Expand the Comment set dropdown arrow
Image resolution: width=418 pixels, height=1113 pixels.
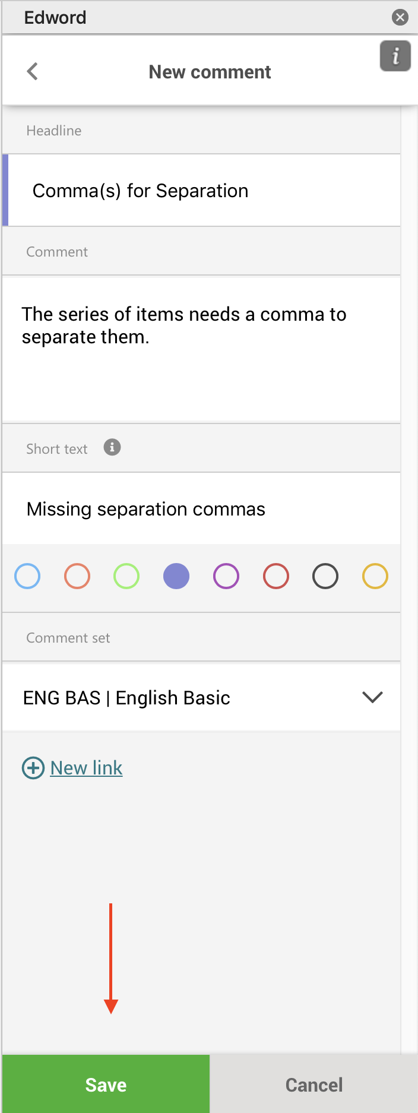coord(372,697)
